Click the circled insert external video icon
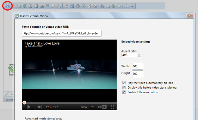 click(x=8, y=6)
